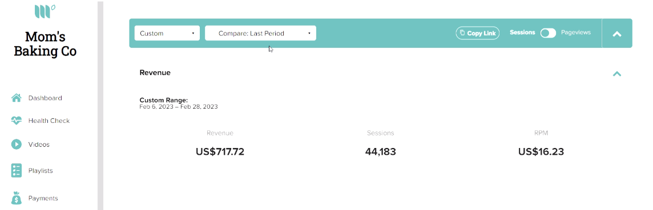
Task: Select the Videos play icon
Action: [x=16, y=145]
